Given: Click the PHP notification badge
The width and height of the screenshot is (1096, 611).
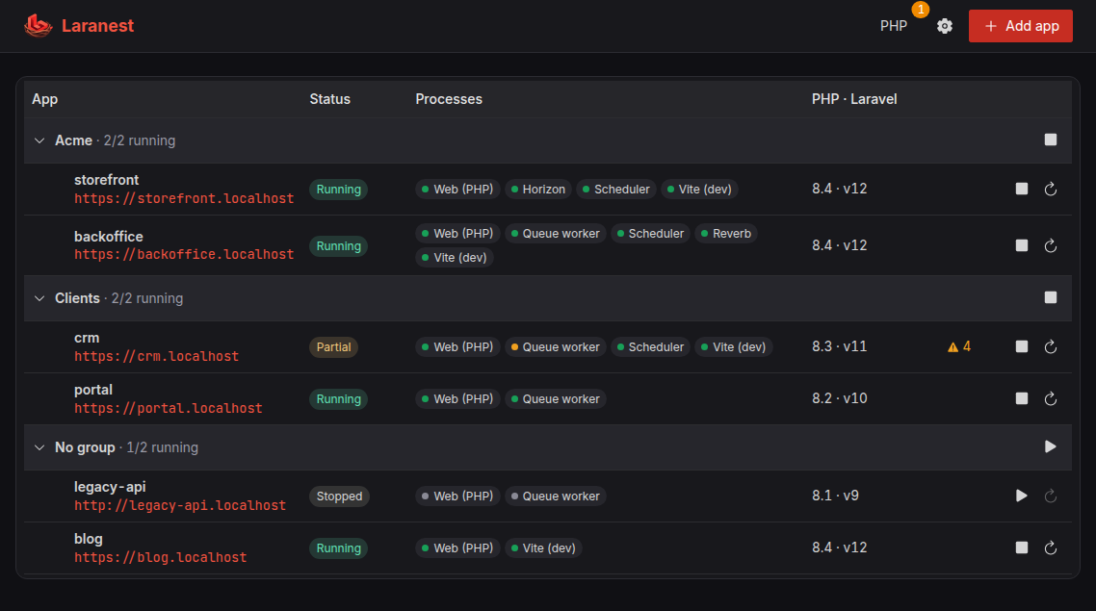Looking at the screenshot, I should [920, 9].
